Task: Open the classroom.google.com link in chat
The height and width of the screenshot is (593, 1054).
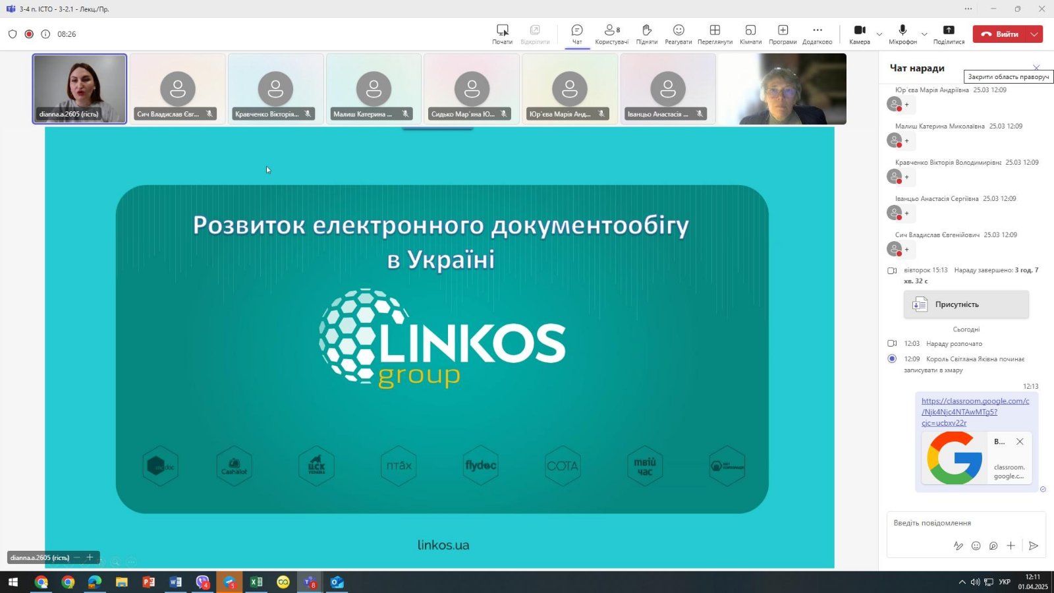Action: point(975,412)
